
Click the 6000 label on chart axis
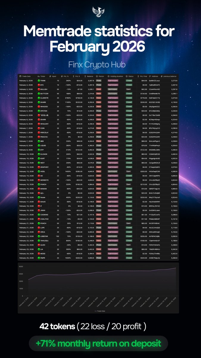21,266
